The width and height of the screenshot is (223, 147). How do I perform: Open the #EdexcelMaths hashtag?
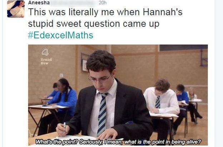[x=61, y=35]
